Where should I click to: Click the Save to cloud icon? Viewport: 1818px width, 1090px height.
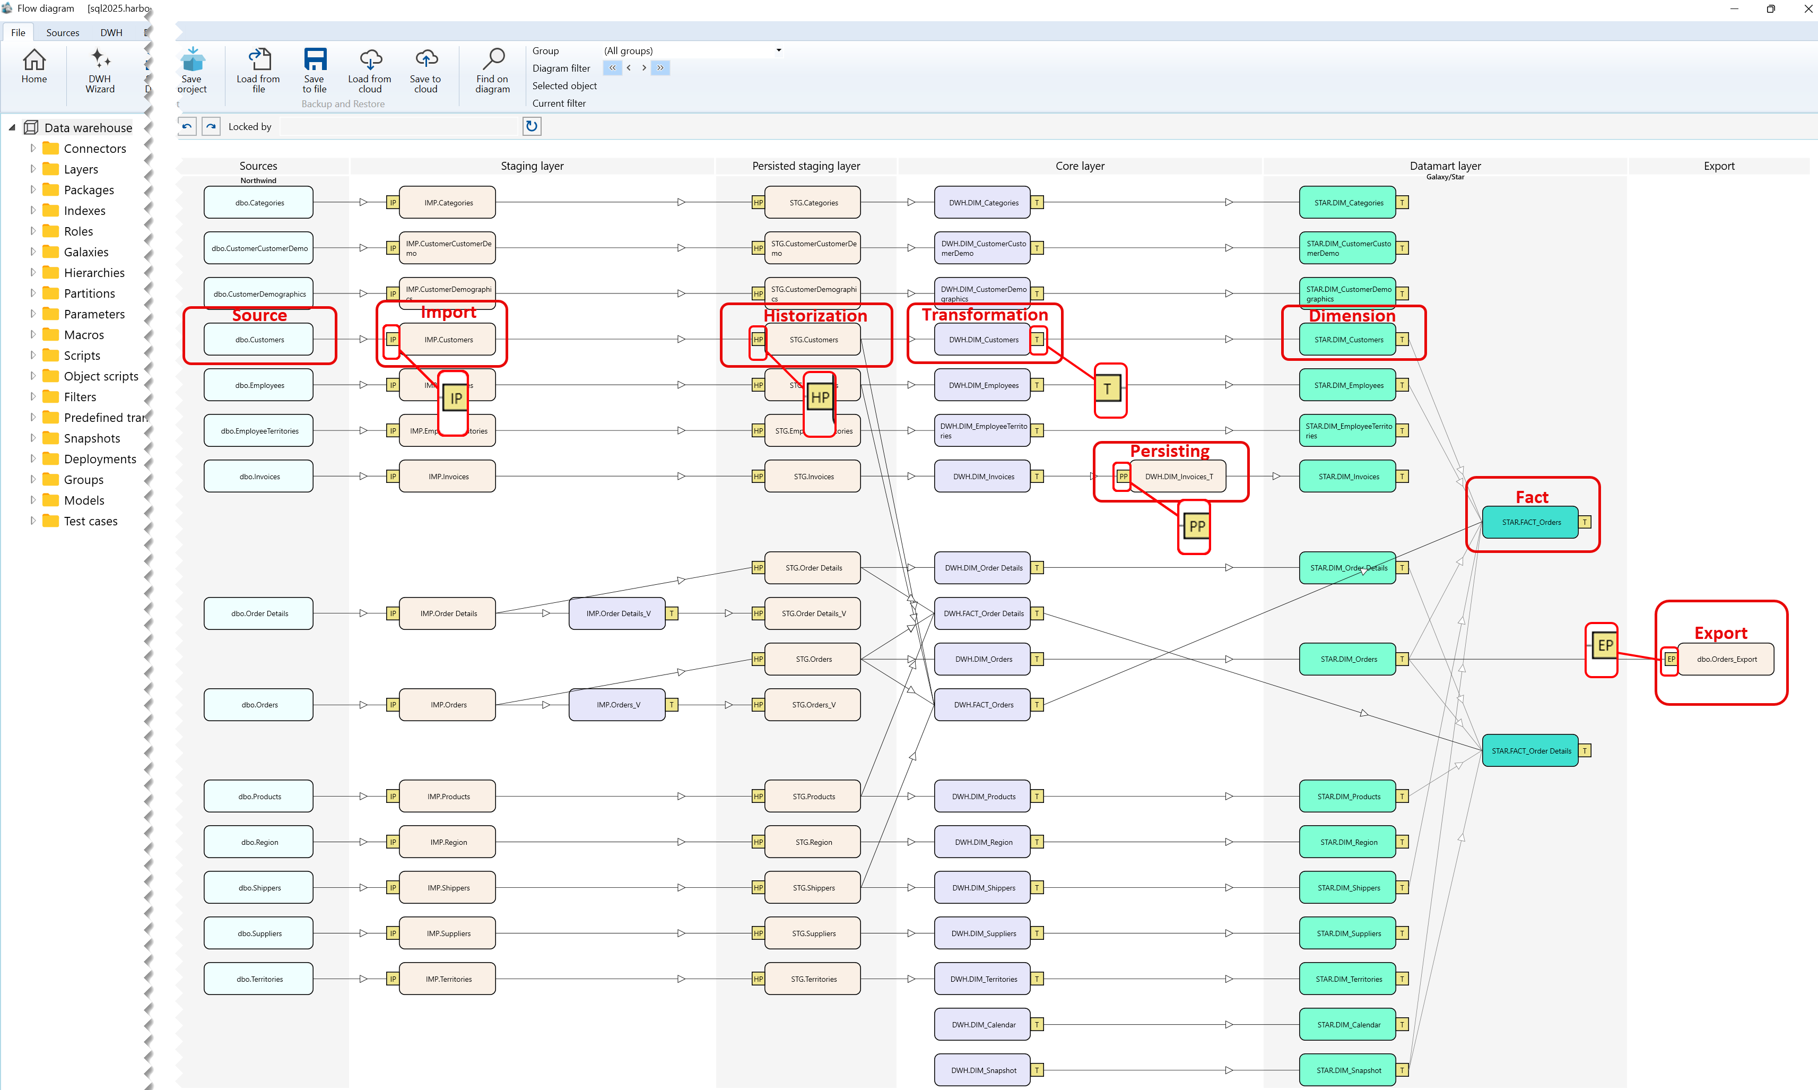click(426, 71)
